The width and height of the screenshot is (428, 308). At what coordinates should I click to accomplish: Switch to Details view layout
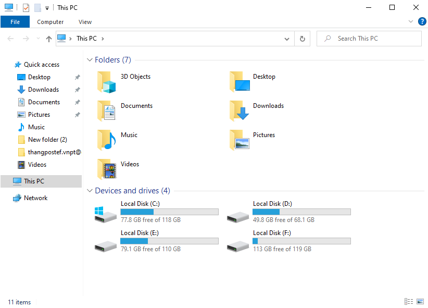pos(409,302)
